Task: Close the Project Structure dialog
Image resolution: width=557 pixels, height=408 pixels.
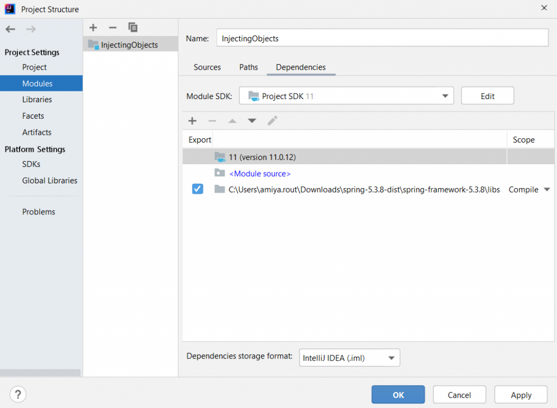Action: [x=544, y=8]
